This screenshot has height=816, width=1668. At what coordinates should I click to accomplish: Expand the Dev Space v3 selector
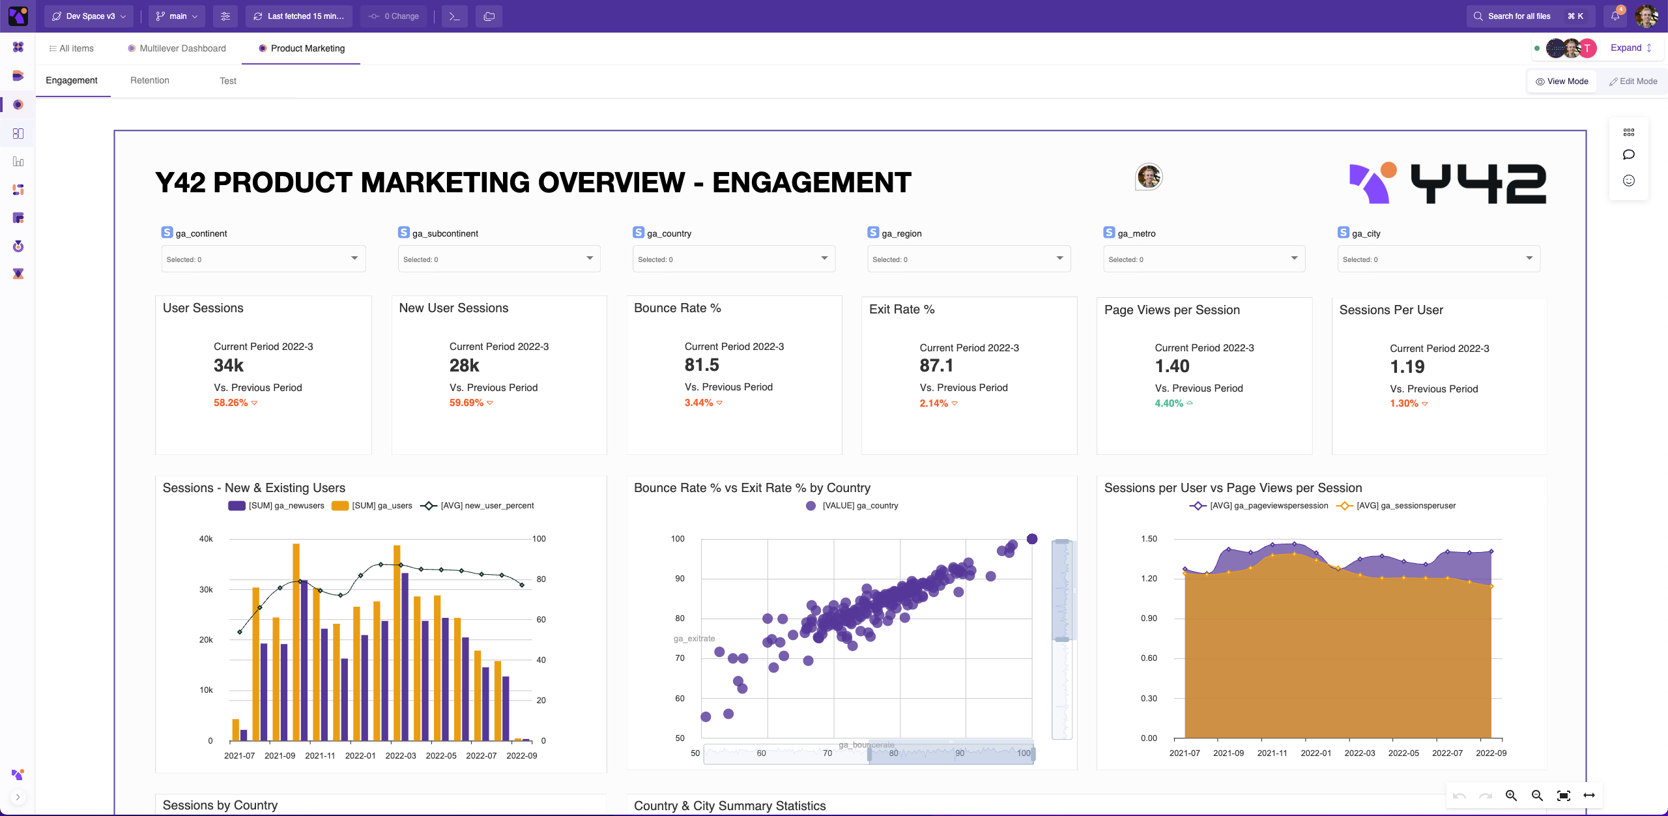(89, 16)
